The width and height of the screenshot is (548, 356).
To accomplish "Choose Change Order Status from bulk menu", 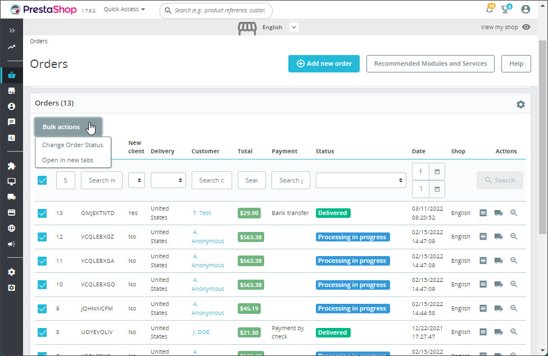I will pos(73,145).
